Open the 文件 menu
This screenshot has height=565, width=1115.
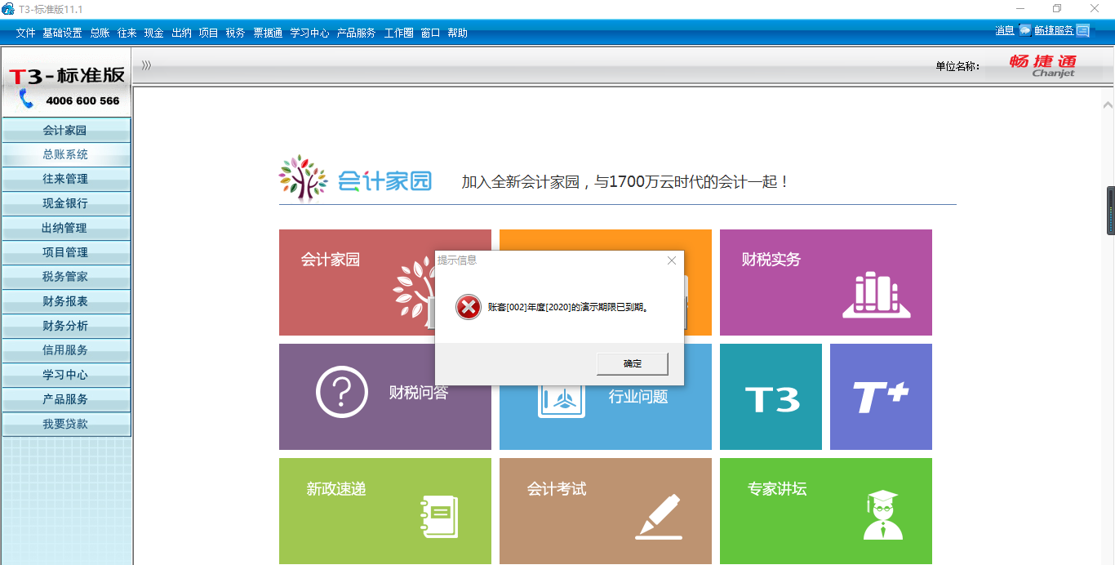(x=25, y=33)
